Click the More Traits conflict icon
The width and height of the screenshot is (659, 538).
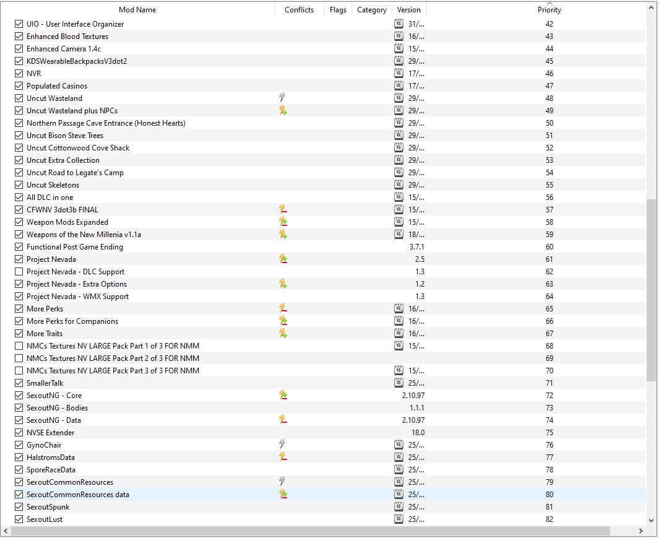[x=283, y=334]
